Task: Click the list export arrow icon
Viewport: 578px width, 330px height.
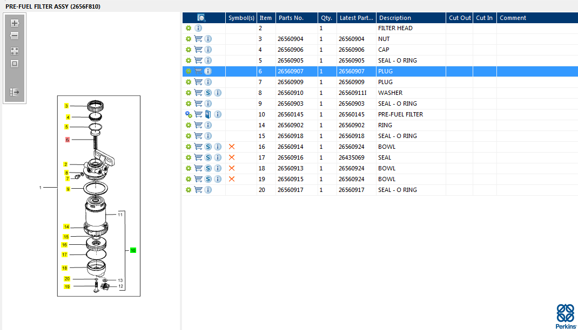Action: [x=15, y=92]
